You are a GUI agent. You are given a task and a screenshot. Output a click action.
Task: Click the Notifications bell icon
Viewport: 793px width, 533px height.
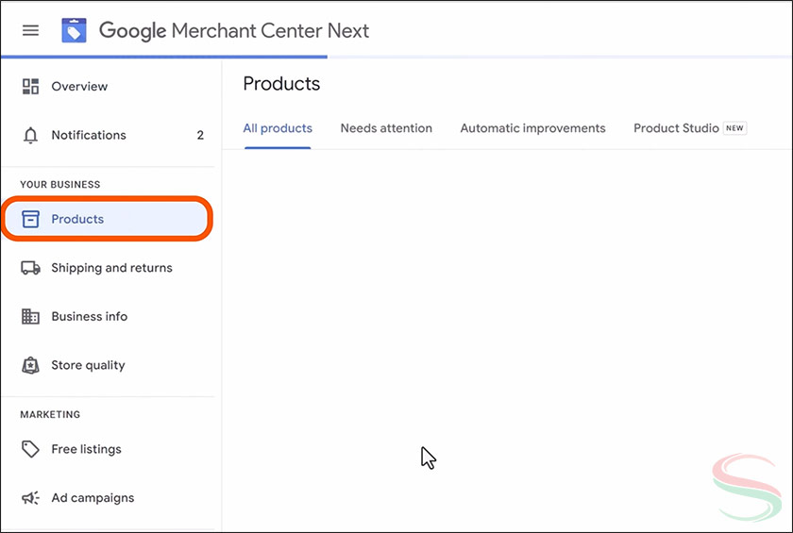(x=30, y=135)
